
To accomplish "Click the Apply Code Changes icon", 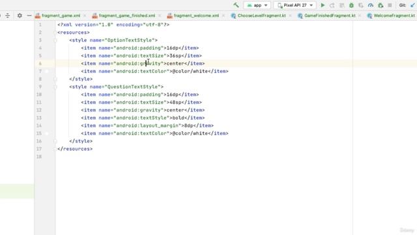I will point(341,5).
